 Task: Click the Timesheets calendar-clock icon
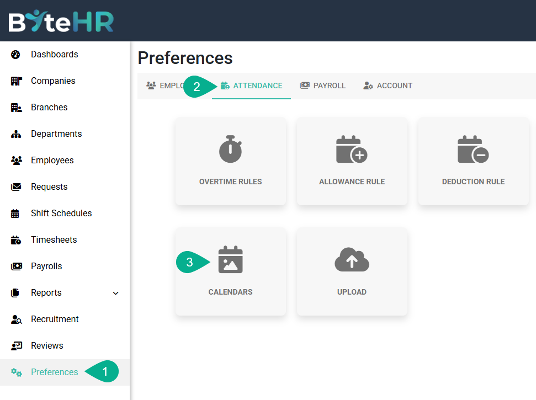pyautogui.click(x=15, y=240)
